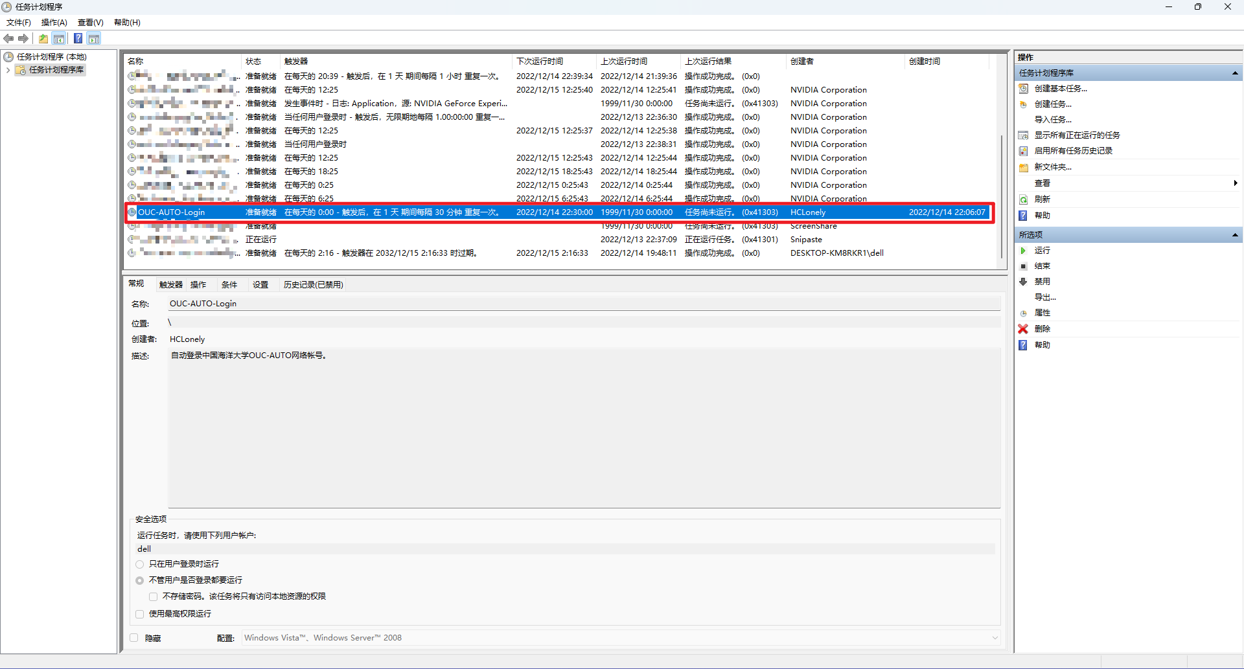Toggle the 隐藏 checkbox
Image resolution: width=1244 pixels, height=669 pixels.
tap(134, 638)
